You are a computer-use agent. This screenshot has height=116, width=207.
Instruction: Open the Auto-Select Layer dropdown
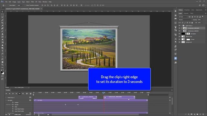pos(20,5)
